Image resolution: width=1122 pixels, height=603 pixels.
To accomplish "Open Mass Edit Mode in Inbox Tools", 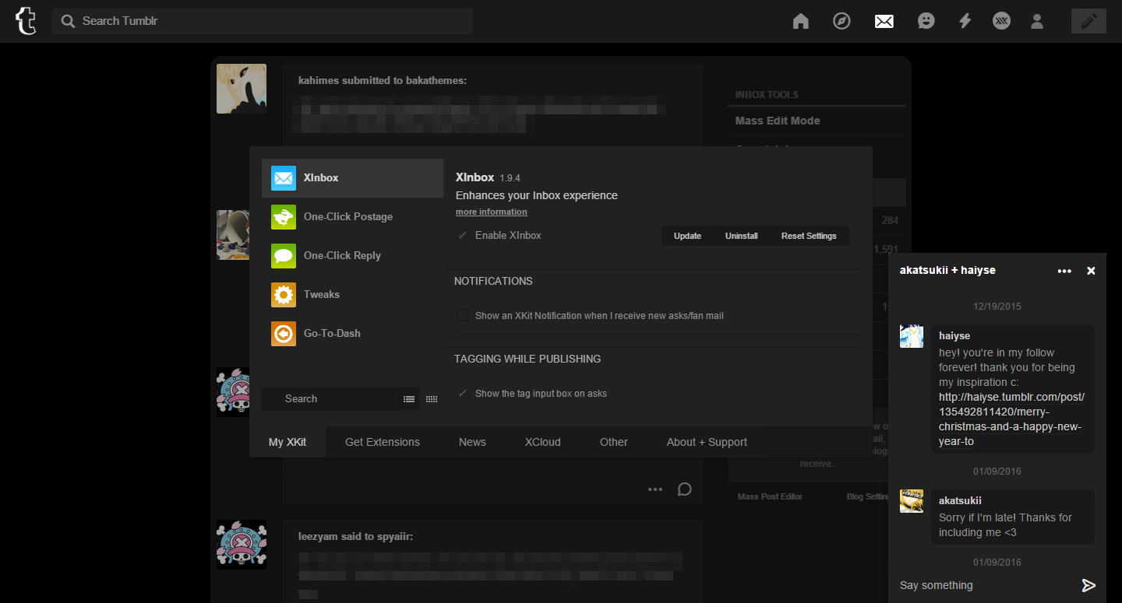I will [x=778, y=121].
